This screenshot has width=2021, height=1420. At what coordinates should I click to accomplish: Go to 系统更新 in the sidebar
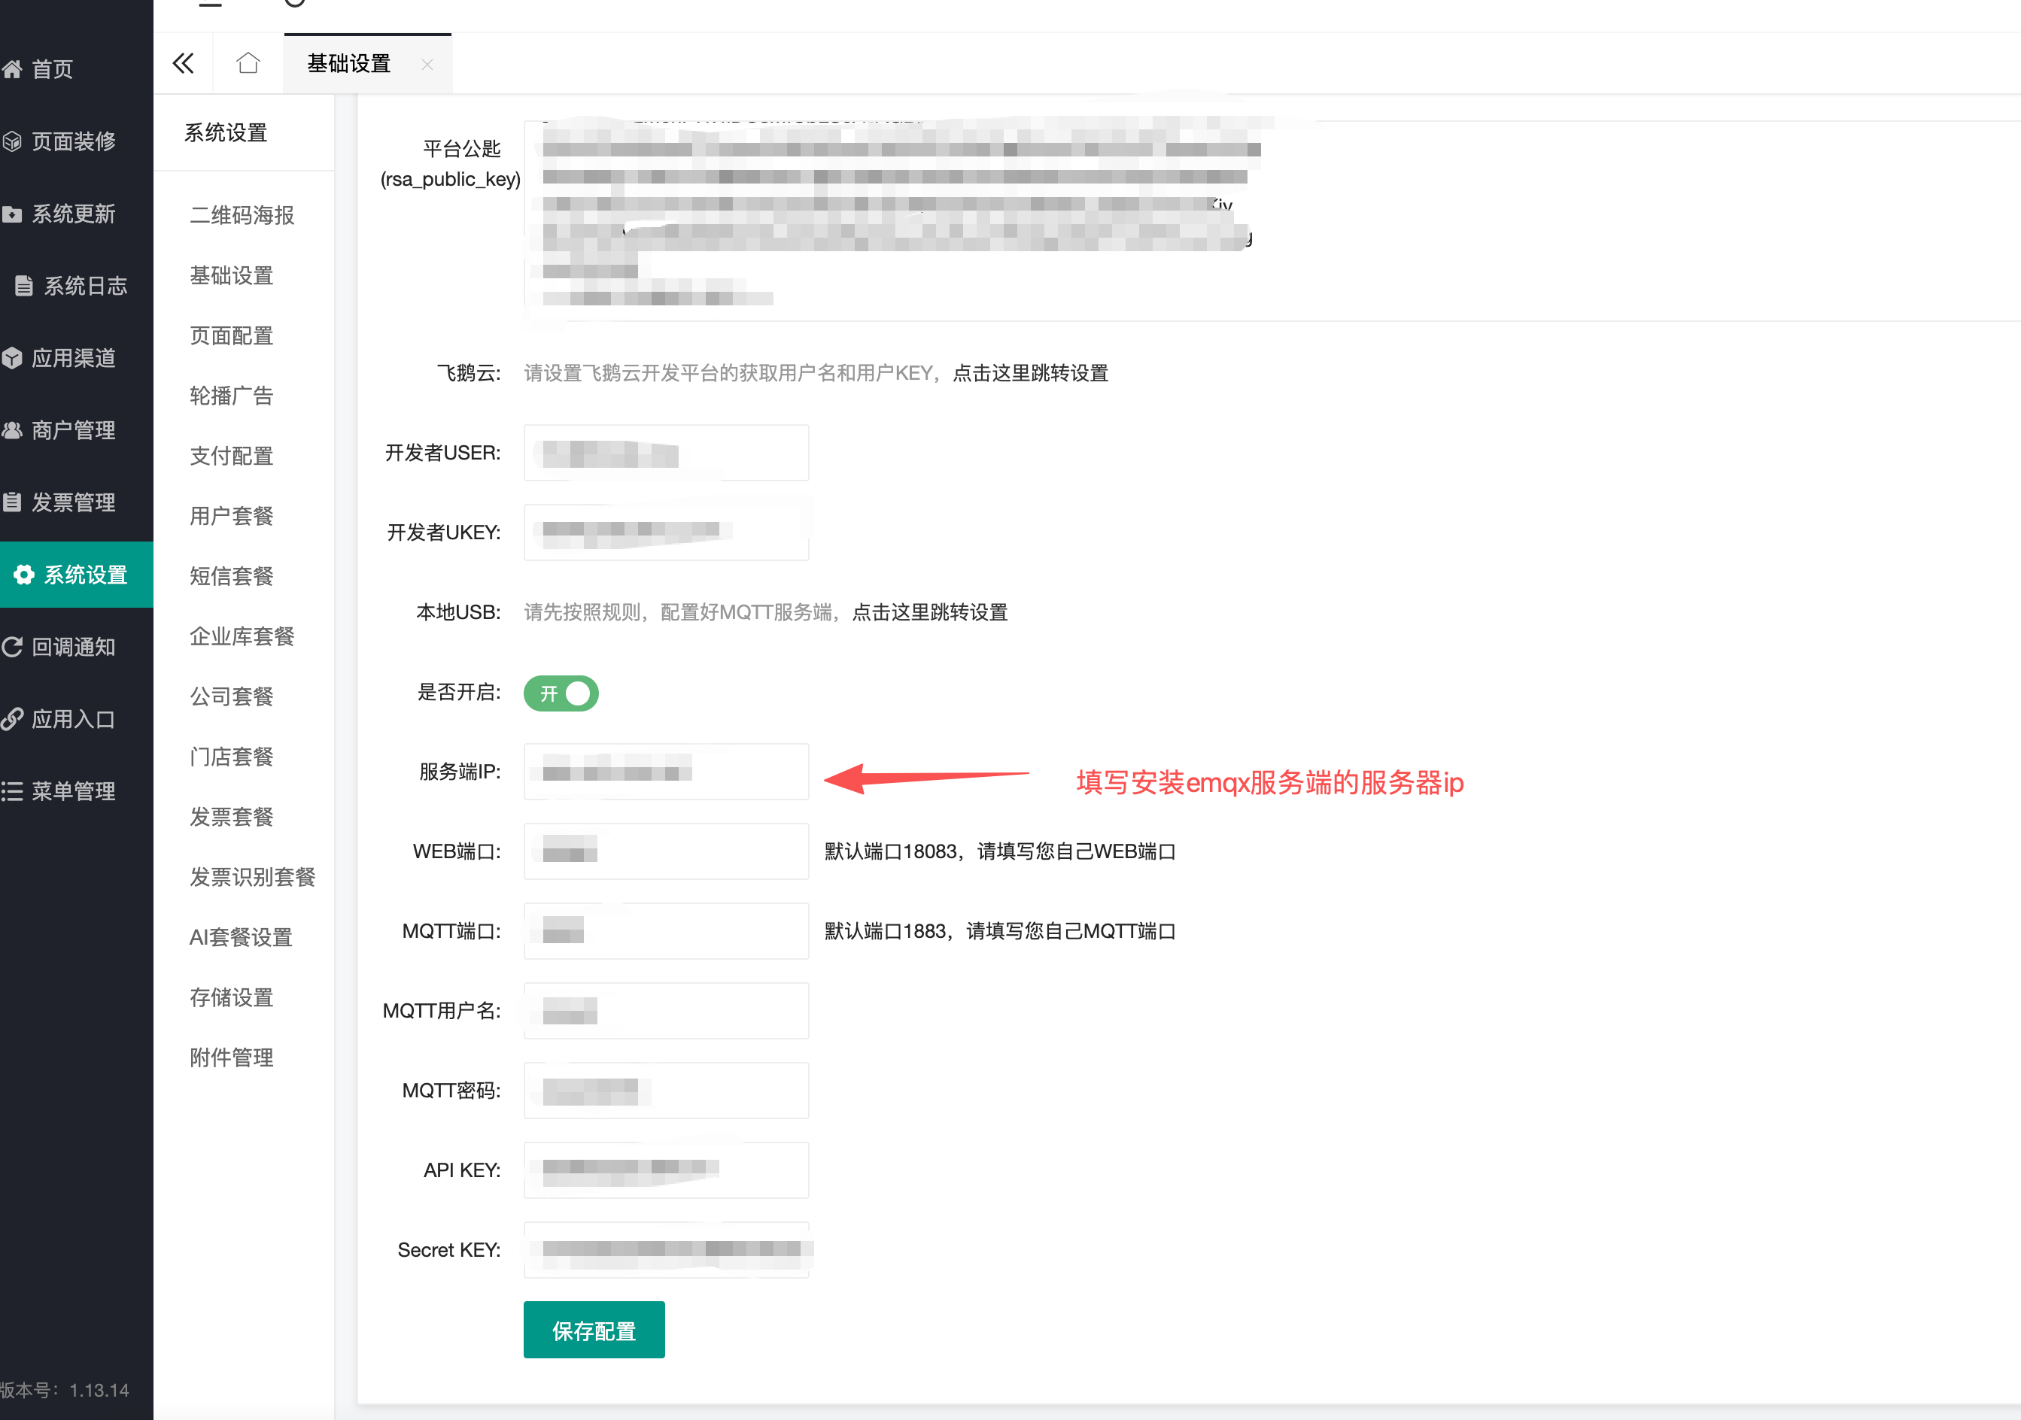pos(72,214)
